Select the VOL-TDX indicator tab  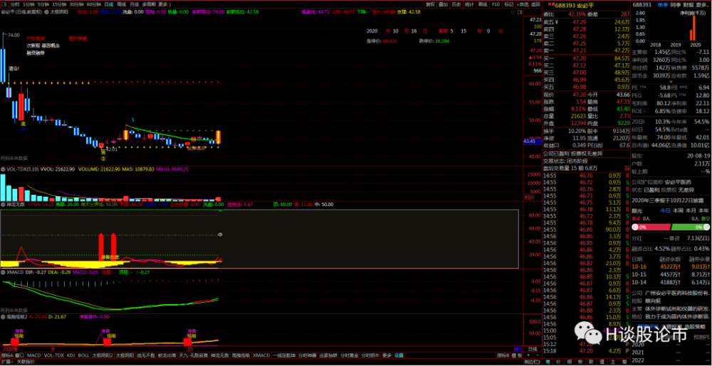(54, 355)
